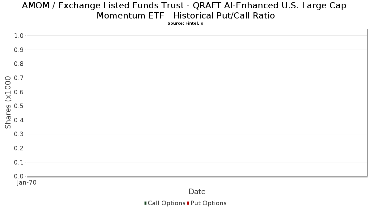Click the Source: Fintel.io text

[x=185, y=23]
